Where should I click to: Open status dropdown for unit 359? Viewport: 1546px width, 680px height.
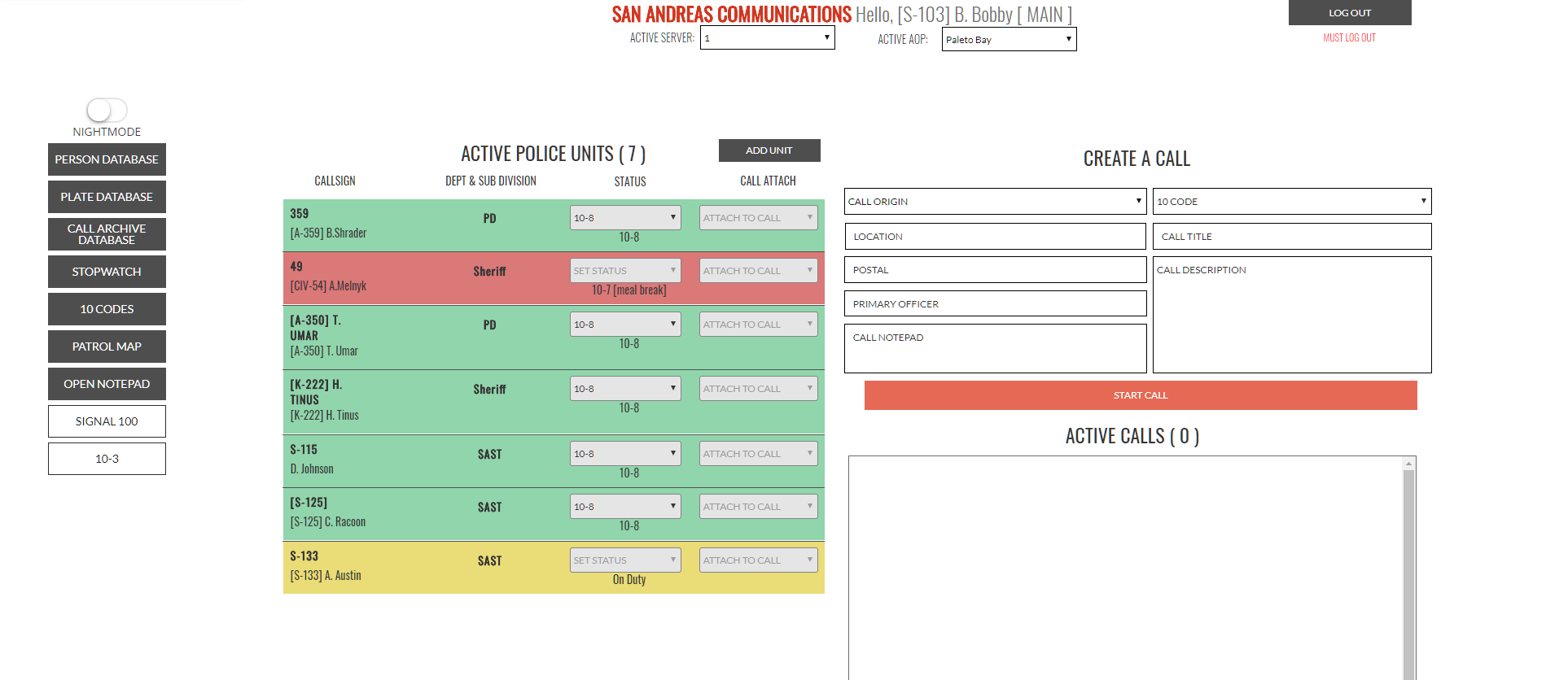point(625,218)
